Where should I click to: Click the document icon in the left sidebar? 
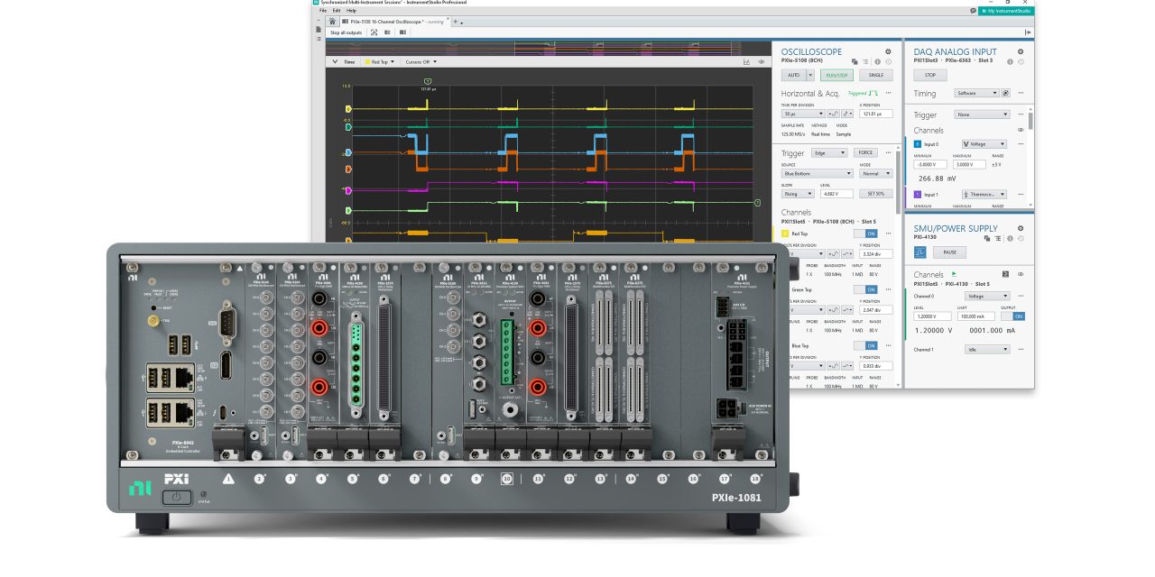click(319, 30)
